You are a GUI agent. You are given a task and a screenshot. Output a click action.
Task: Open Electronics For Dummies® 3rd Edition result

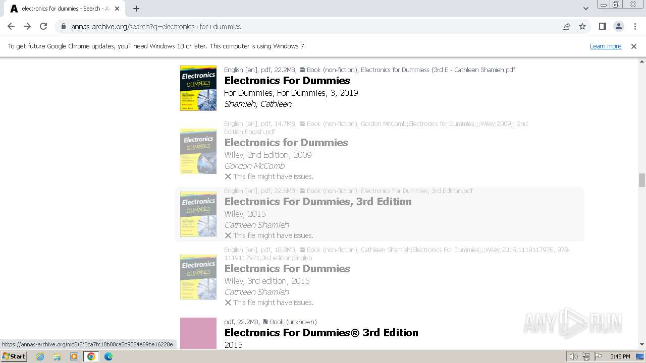tap(321, 333)
